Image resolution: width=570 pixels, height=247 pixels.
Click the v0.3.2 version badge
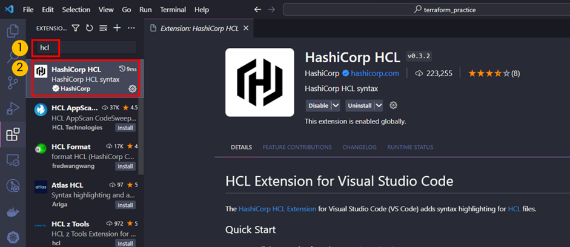pyautogui.click(x=419, y=56)
